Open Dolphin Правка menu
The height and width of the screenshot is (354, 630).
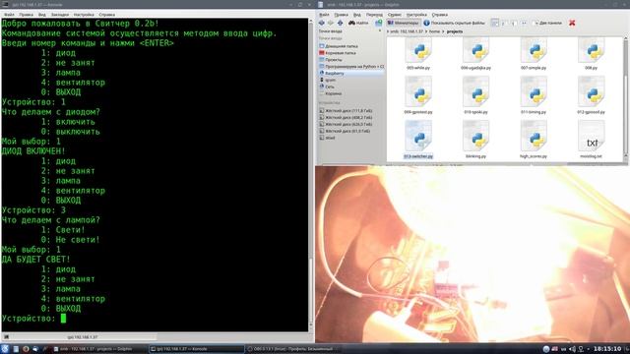[341, 15]
